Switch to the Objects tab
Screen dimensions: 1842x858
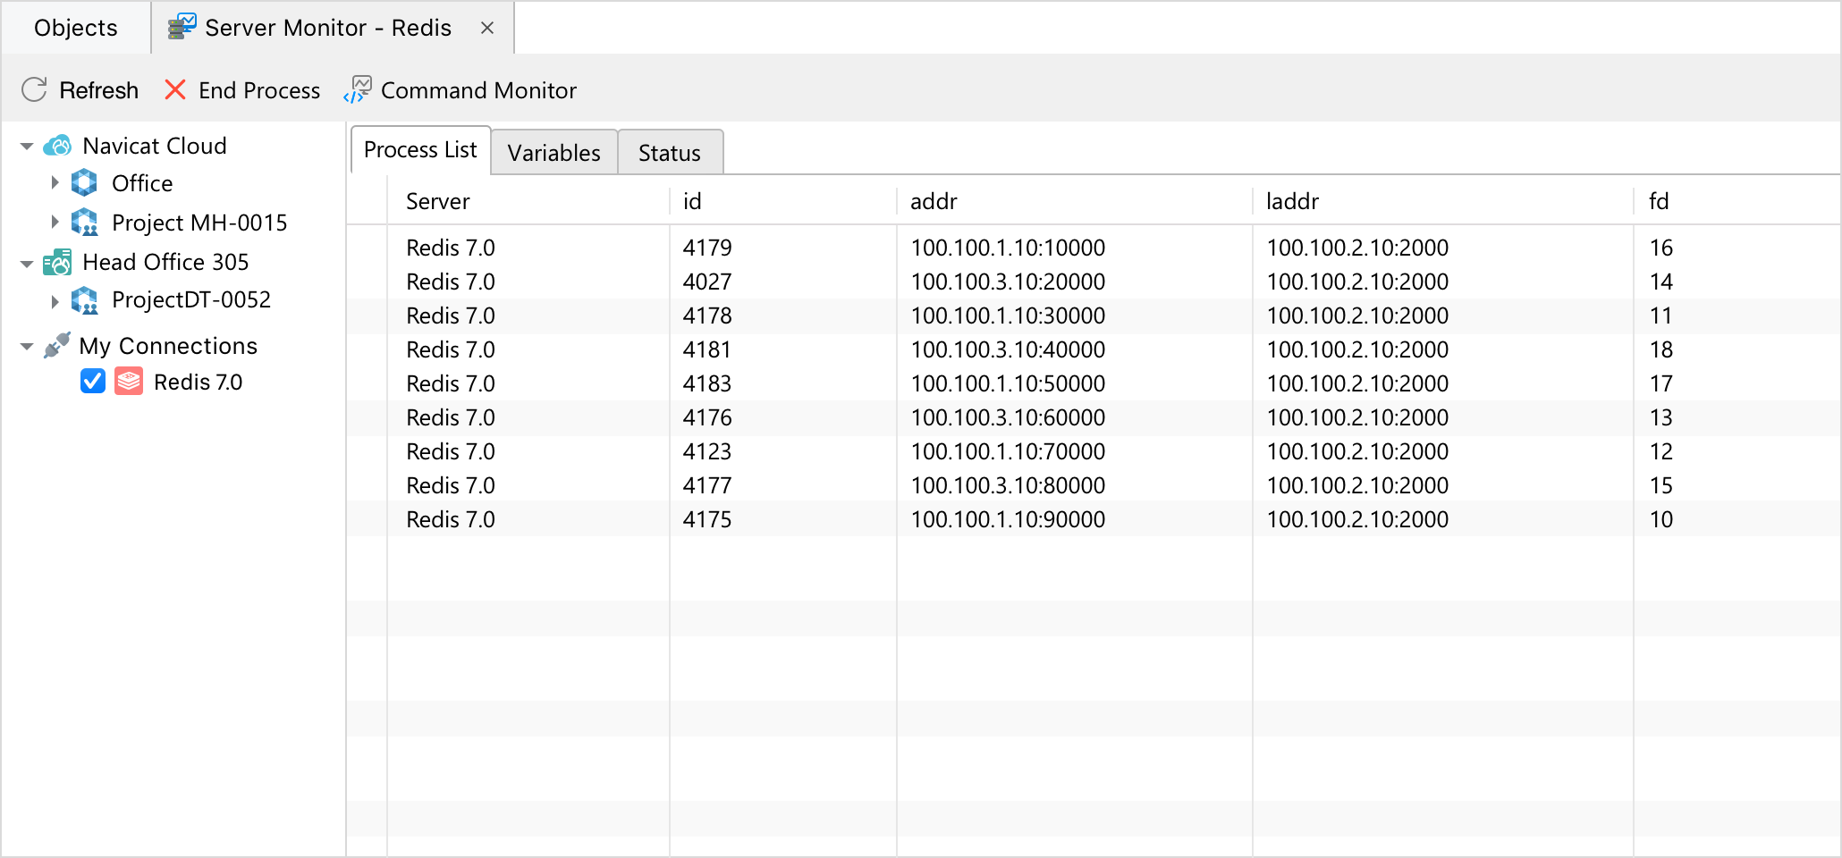76,28
